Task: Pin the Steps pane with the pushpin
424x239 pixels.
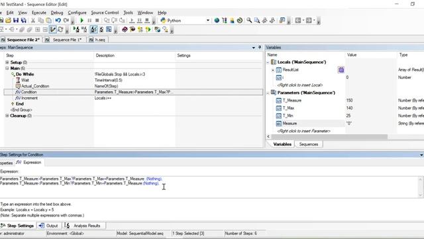Action: 260,47
